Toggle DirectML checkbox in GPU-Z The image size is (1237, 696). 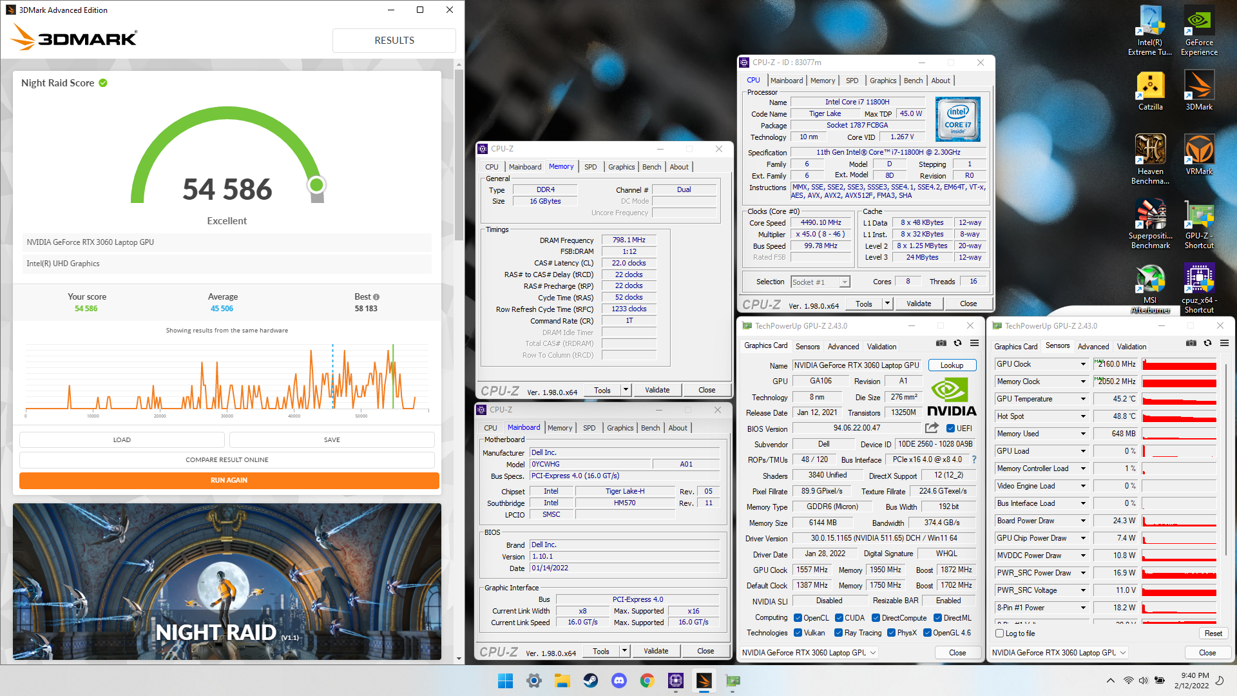pyautogui.click(x=937, y=618)
